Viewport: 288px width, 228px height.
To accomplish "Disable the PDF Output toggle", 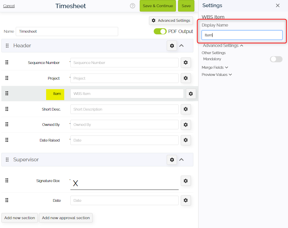I will (x=160, y=31).
